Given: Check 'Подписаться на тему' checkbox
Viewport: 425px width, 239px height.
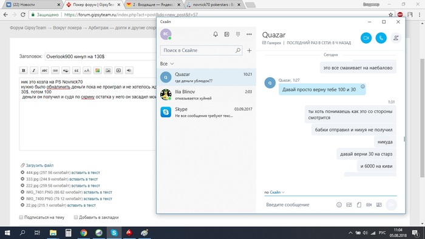Looking at the screenshot, I should tap(21, 217).
